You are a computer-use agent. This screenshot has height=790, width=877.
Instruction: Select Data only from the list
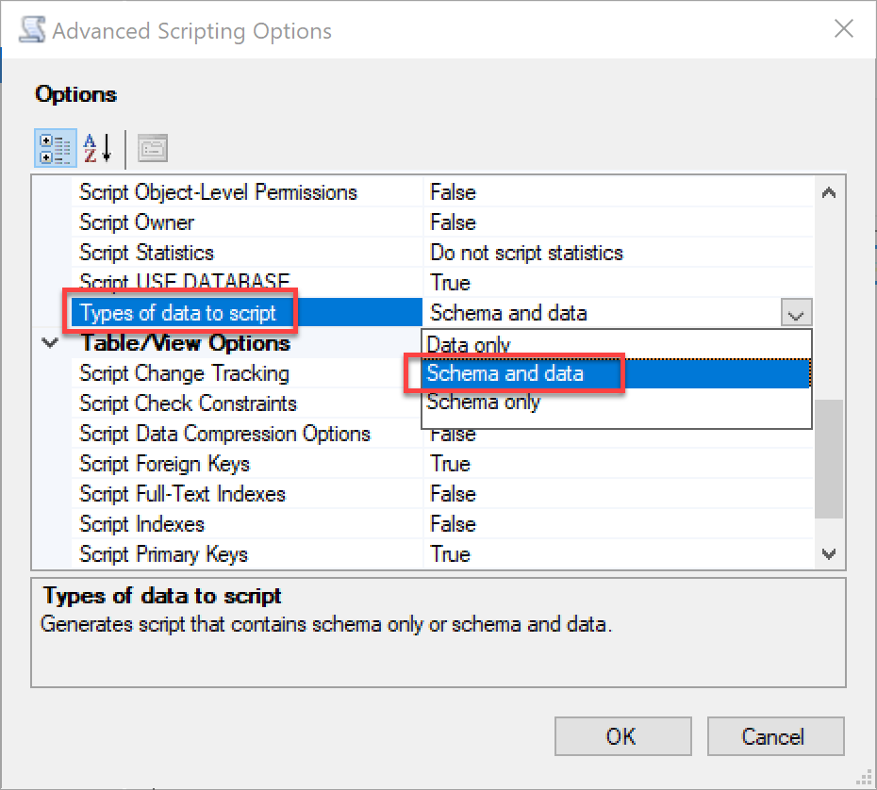click(469, 344)
